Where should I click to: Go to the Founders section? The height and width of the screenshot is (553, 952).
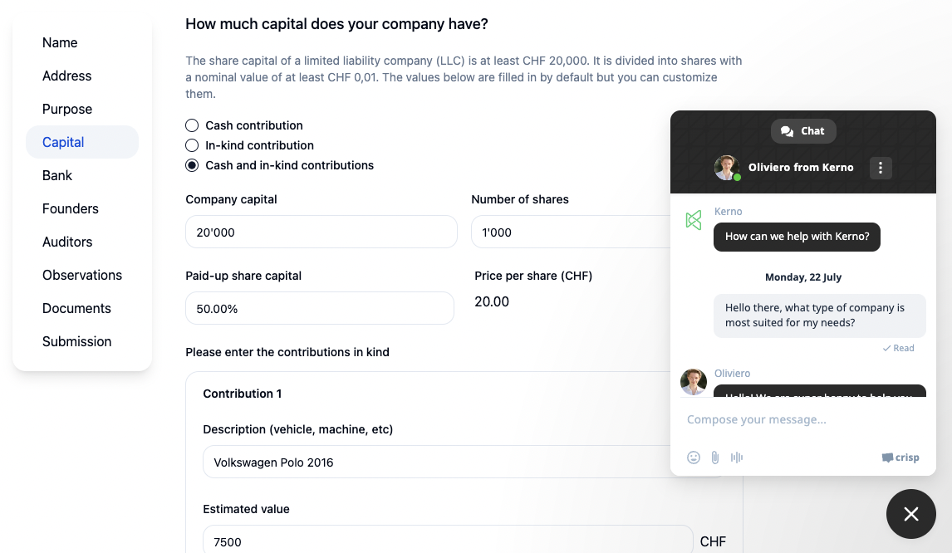click(71, 208)
